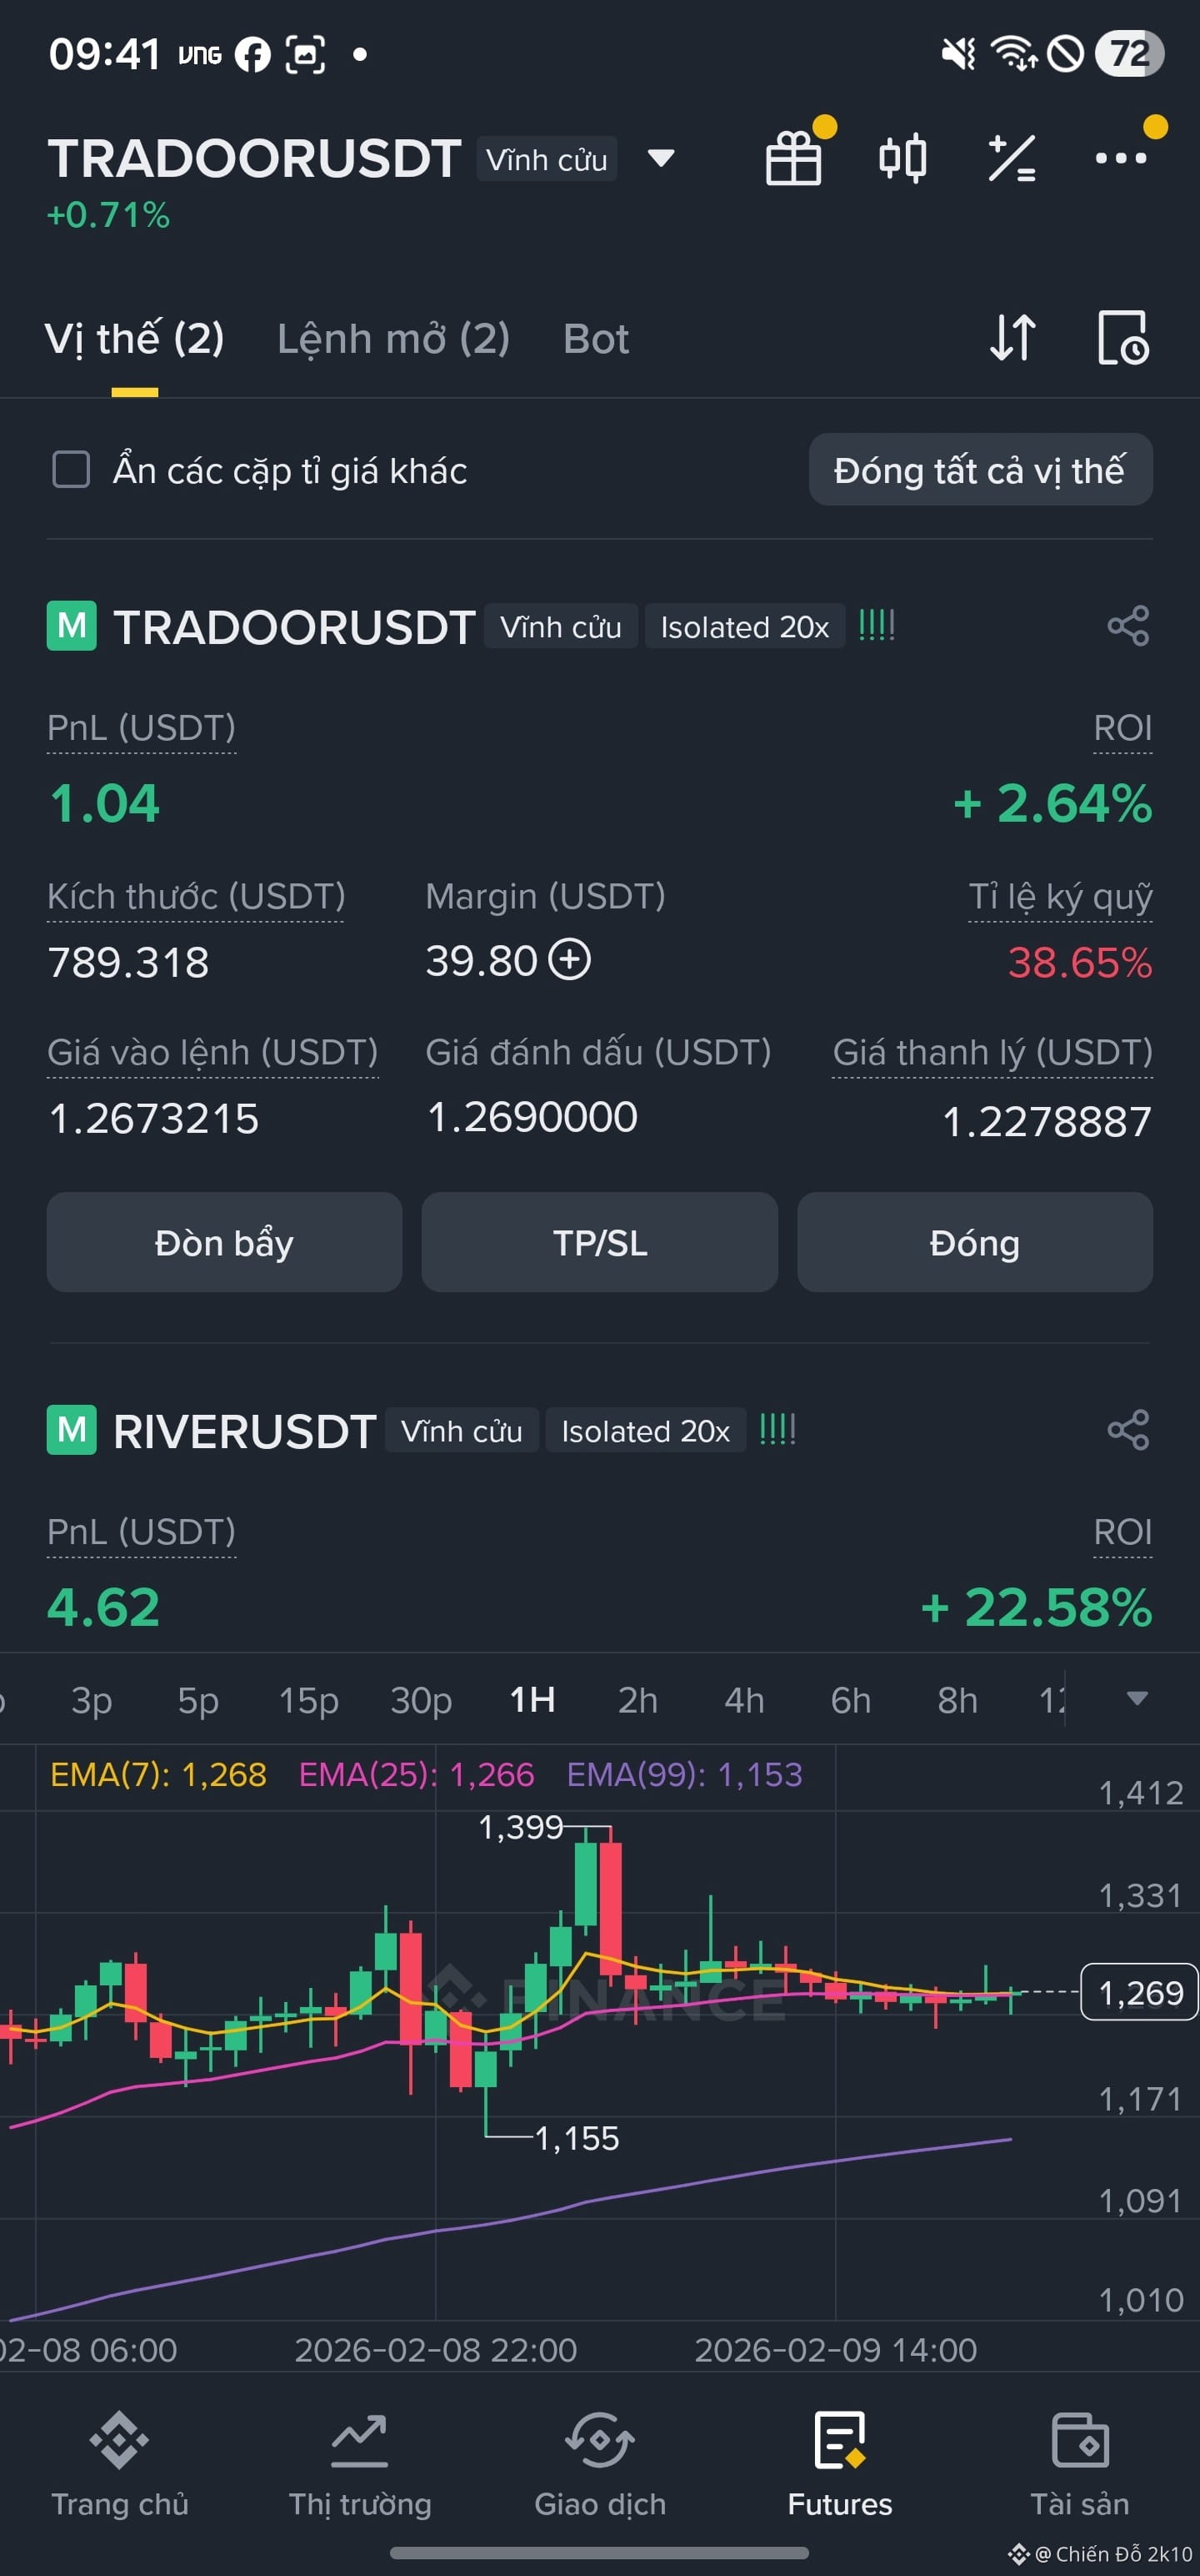Image resolution: width=1200 pixels, height=2576 pixels.
Task: Tap the Kích thước (USDT) label
Action: pos(196,896)
